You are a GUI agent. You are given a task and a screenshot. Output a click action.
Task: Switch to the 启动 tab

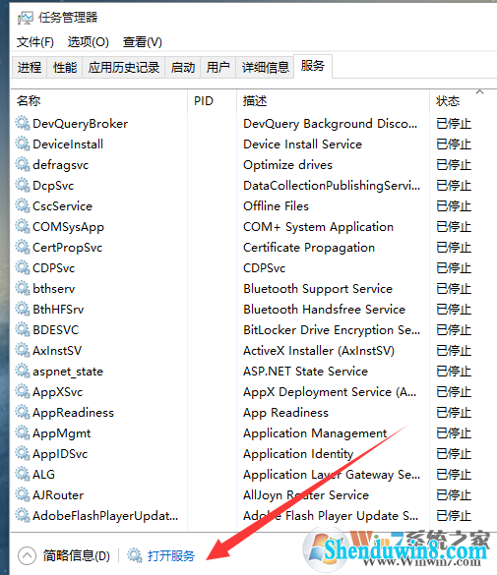[x=183, y=68]
